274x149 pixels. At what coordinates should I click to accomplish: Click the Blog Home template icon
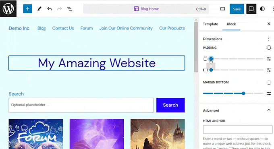136,9
